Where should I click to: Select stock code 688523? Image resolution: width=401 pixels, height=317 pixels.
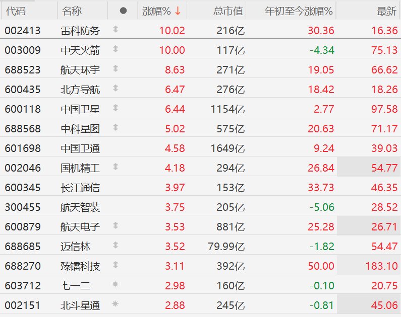(x=23, y=70)
